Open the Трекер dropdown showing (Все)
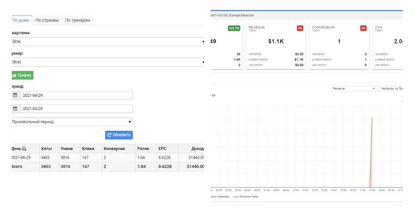Image resolution: width=417 pixels, height=208 pixels. tap(108, 62)
